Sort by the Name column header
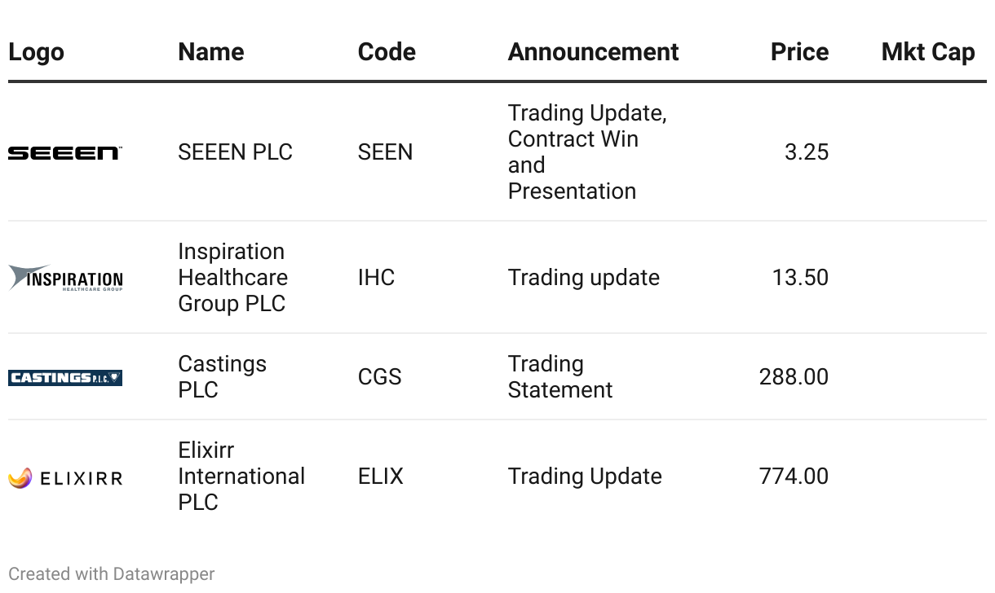The image size is (995, 593). point(211,52)
